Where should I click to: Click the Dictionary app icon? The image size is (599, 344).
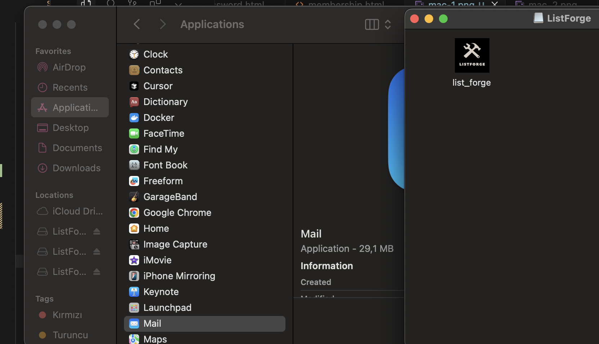[134, 102]
